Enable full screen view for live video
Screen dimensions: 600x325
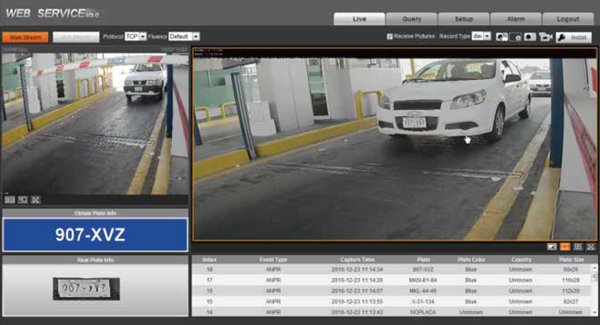tap(590, 247)
